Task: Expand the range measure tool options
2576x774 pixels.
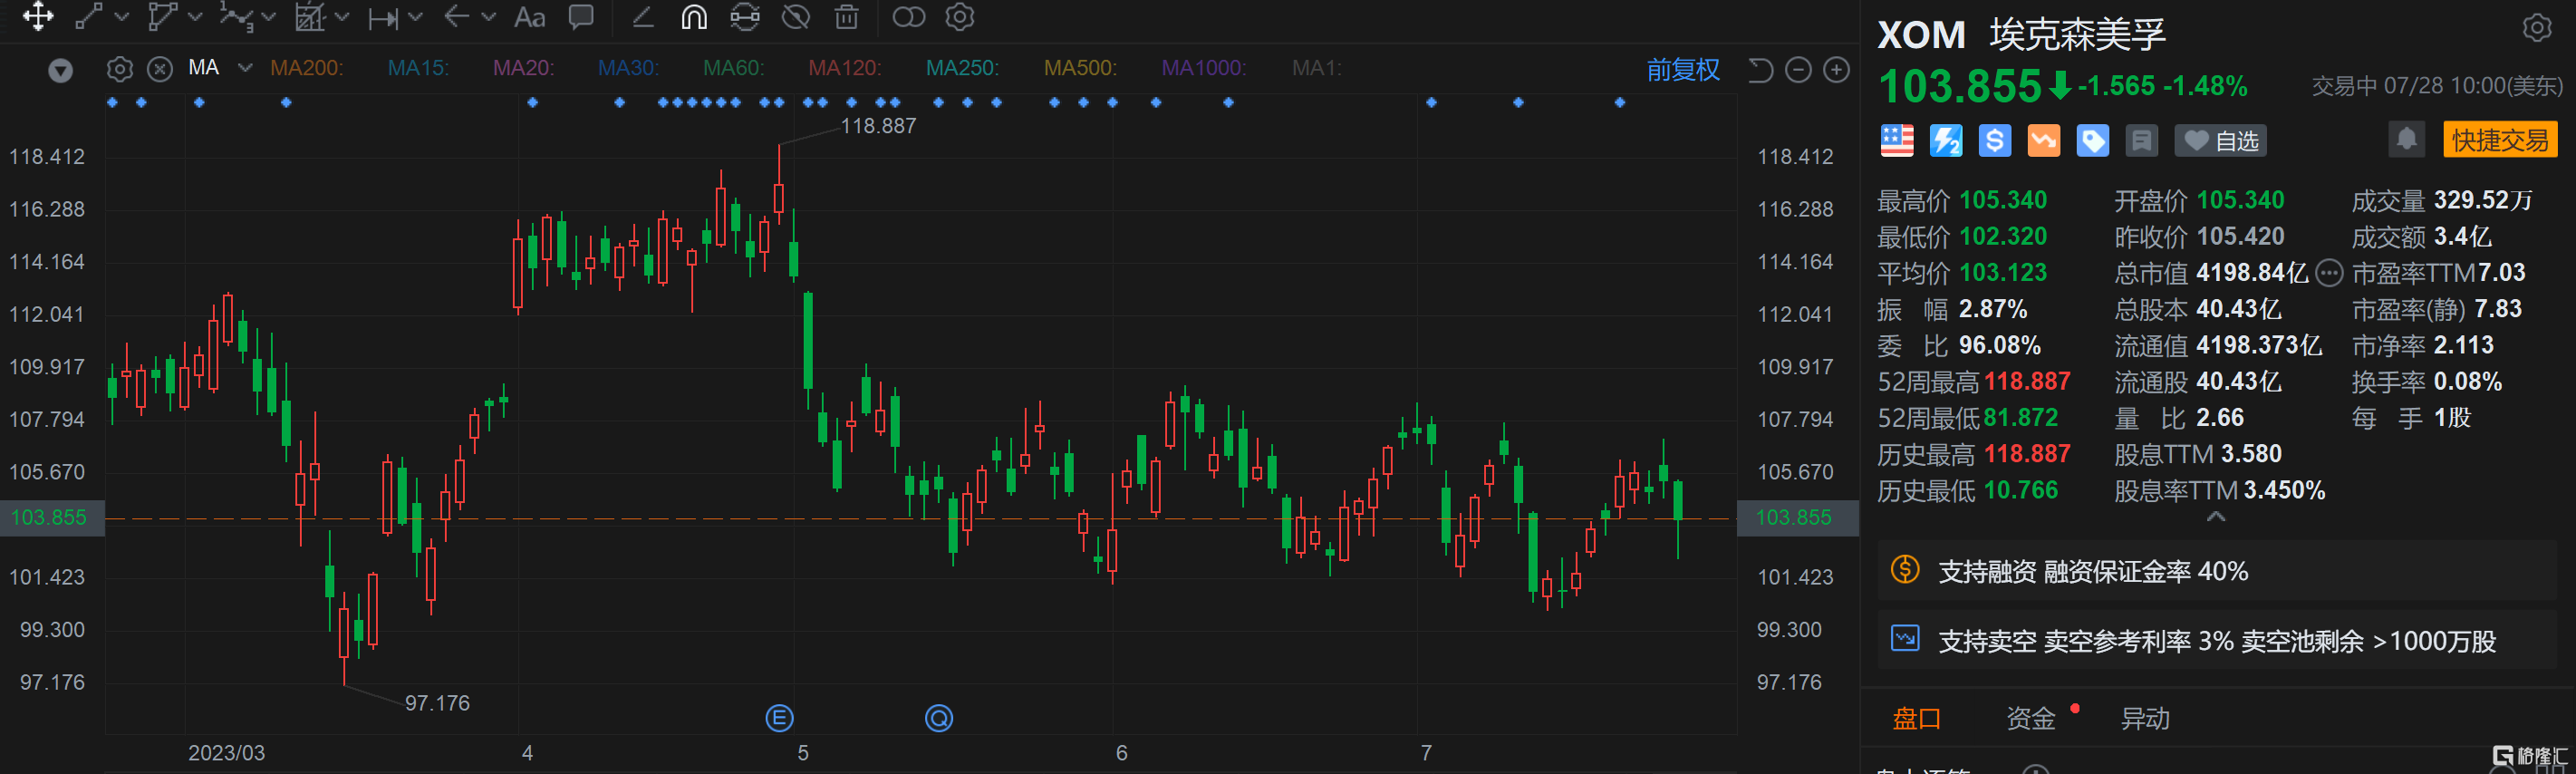Action: pos(416,17)
